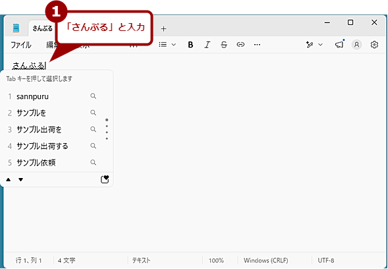Open the settings gear icon
The width and height of the screenshot is (388, 269).
[x=374, y=45]
